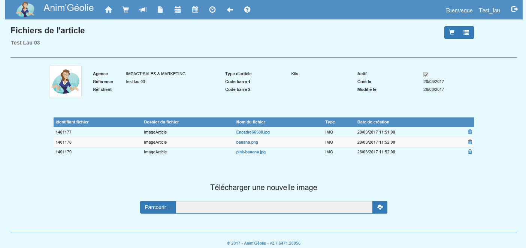The width and height of the screenshot is (526, 248).
Task: Click the cloud upload button
Action: (380, 207)
